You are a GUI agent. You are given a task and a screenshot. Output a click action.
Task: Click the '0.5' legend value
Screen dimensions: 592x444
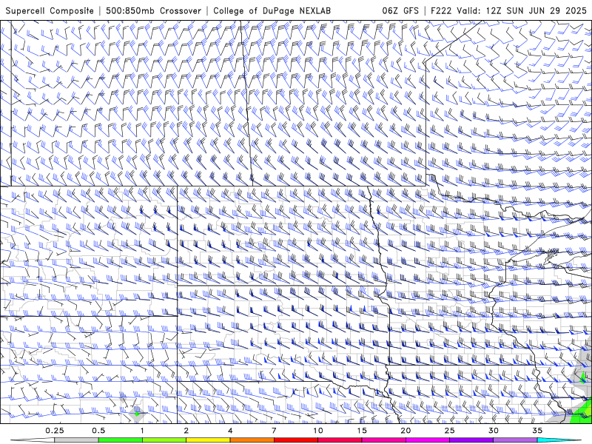click(98, 431)
